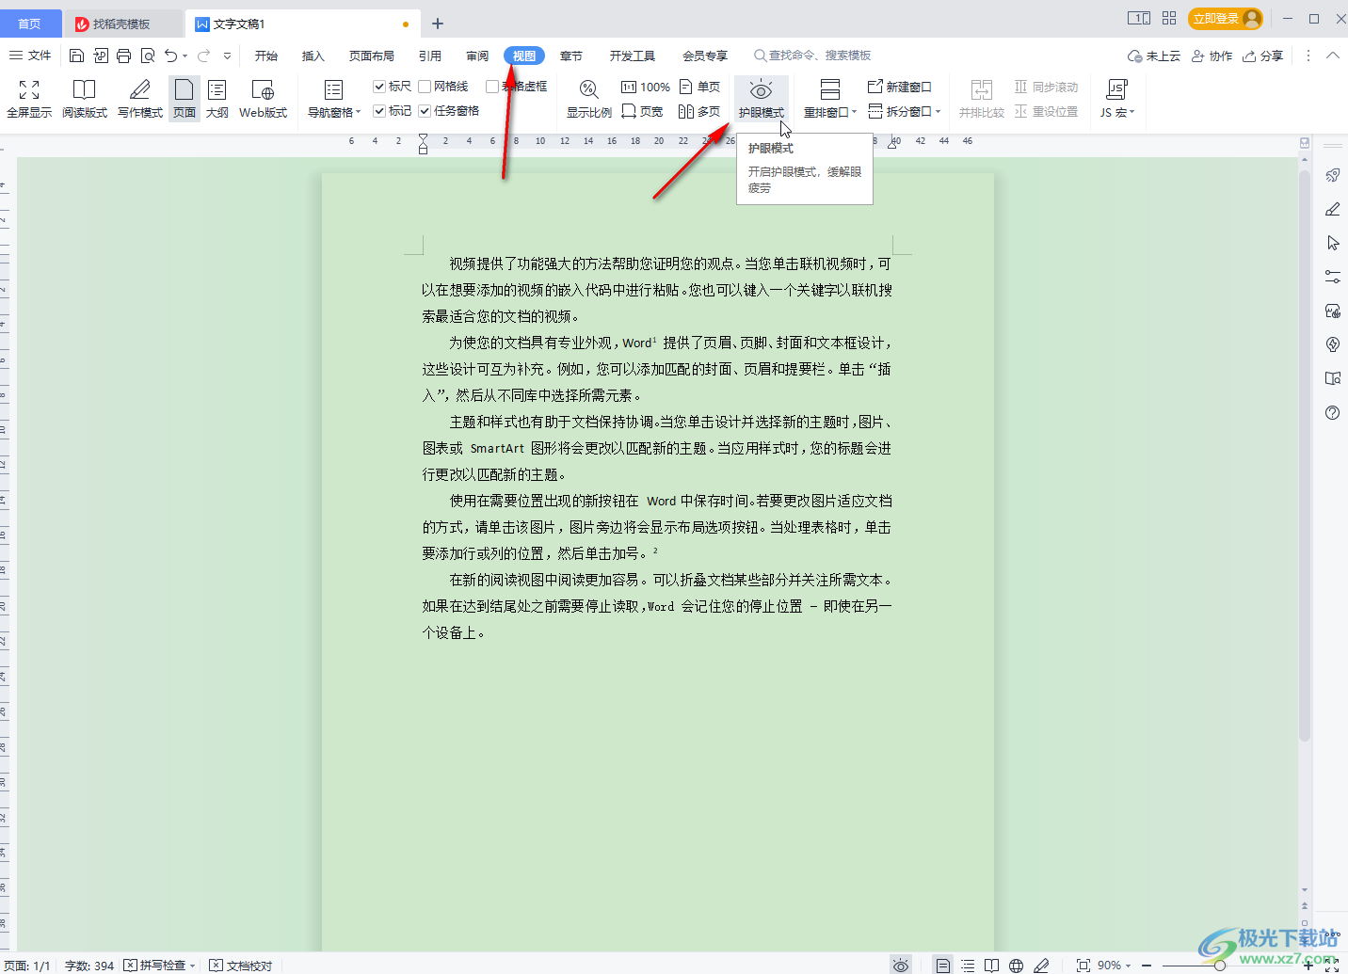Switch to the 开始 Home tab
Image resolution: width=1348 pixels, height=974 pixels.
pyautogui.click(x=266, y=56)
